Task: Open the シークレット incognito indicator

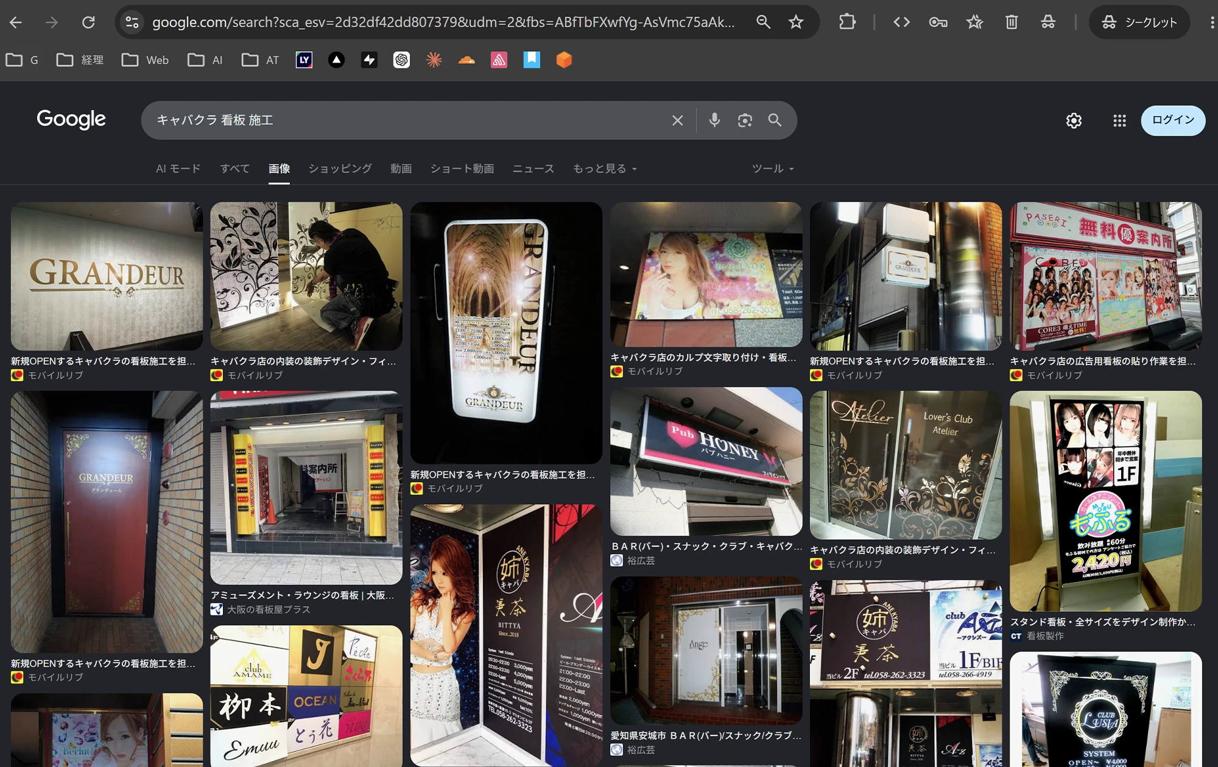Action: coord(1139,23)
